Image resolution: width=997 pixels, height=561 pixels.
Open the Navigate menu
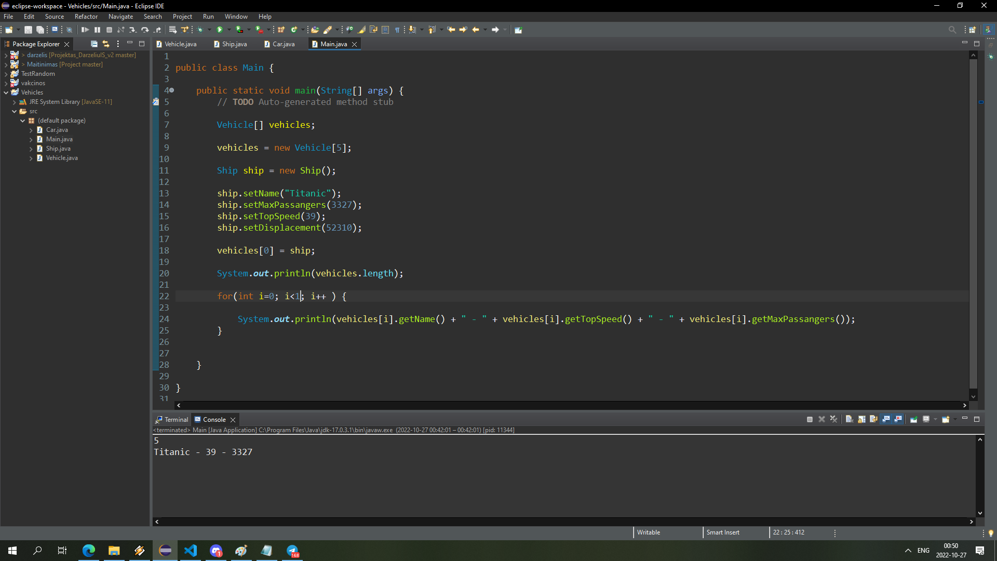(120, 17)
